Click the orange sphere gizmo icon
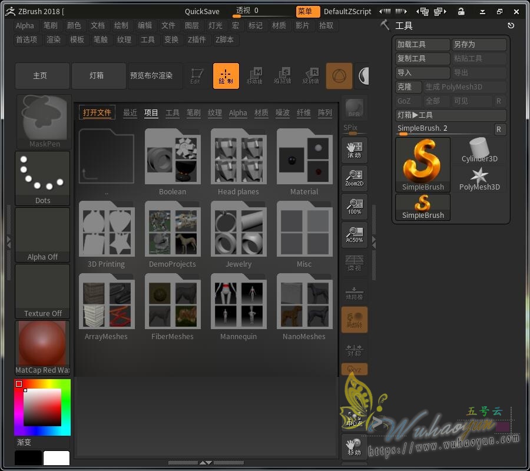 (x=339, y=76)
